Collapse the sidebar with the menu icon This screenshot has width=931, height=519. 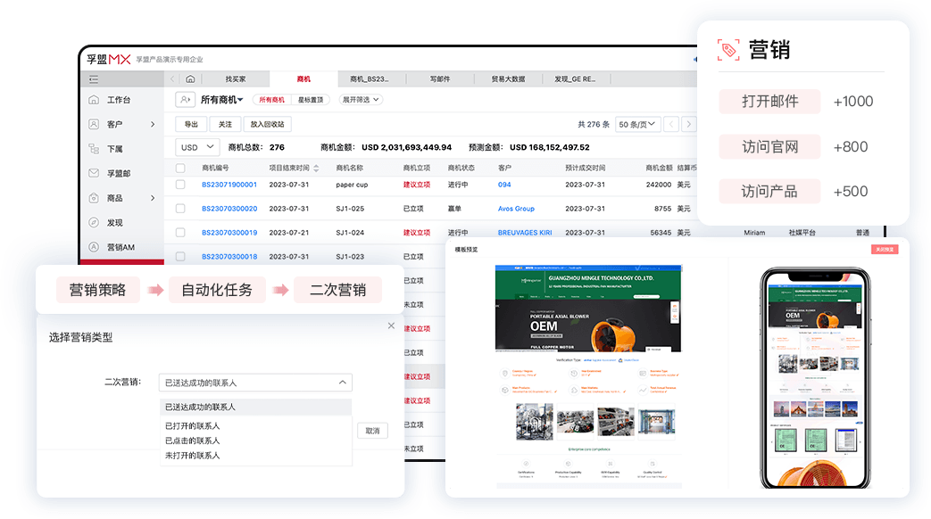pyautogui.click(x=94, y=79)
